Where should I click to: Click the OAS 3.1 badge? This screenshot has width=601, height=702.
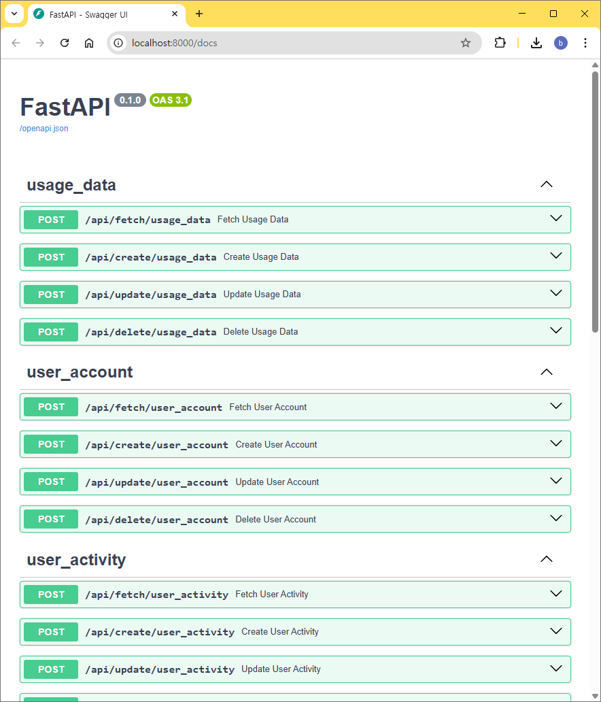click(x=171, y=100)
